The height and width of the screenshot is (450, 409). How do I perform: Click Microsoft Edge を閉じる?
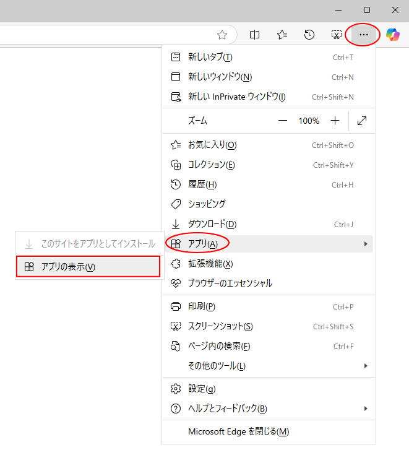pyautogui.click(x=238, y=431)
